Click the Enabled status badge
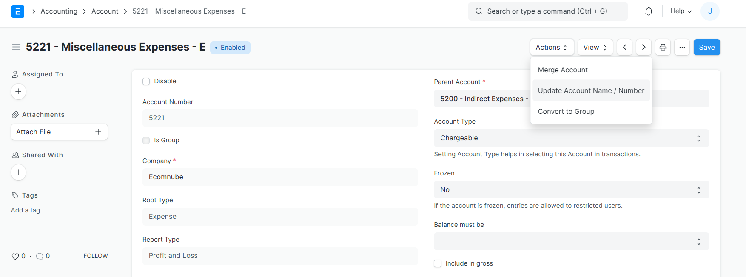This screenshot has height=277, width=746. [x=230, y=48]
